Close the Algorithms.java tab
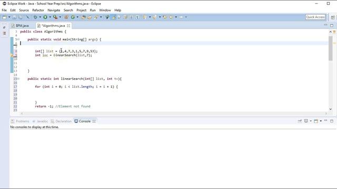Image resolution: width=337 pixels, height=189 pixels. click(x=68, y=26)
